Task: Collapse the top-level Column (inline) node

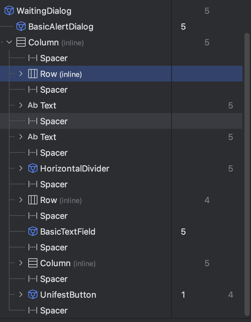Action: tap(9, 42)
